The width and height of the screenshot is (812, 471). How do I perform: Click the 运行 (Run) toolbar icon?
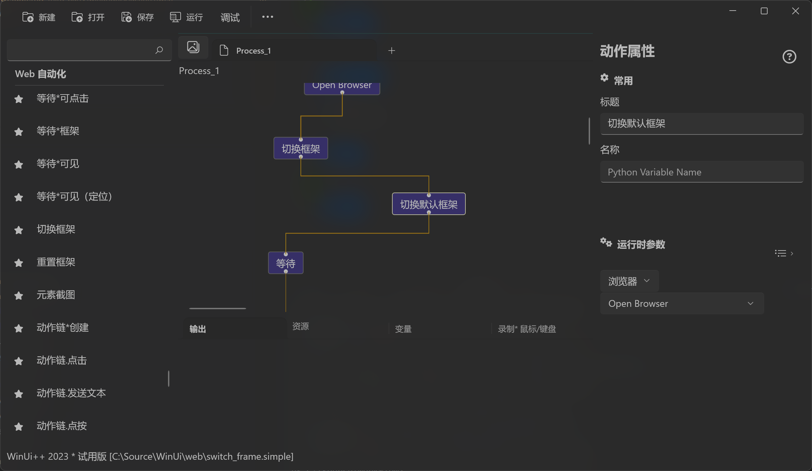(175, 17)
